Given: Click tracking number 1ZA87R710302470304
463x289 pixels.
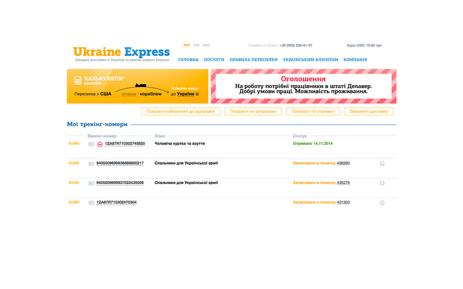Looking at the screenshot, I should [x=116, y=203].
